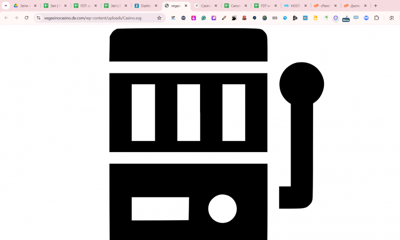Close the HOSTiQ tab
This screenshot has width=400, height=240.
[306, 6]
